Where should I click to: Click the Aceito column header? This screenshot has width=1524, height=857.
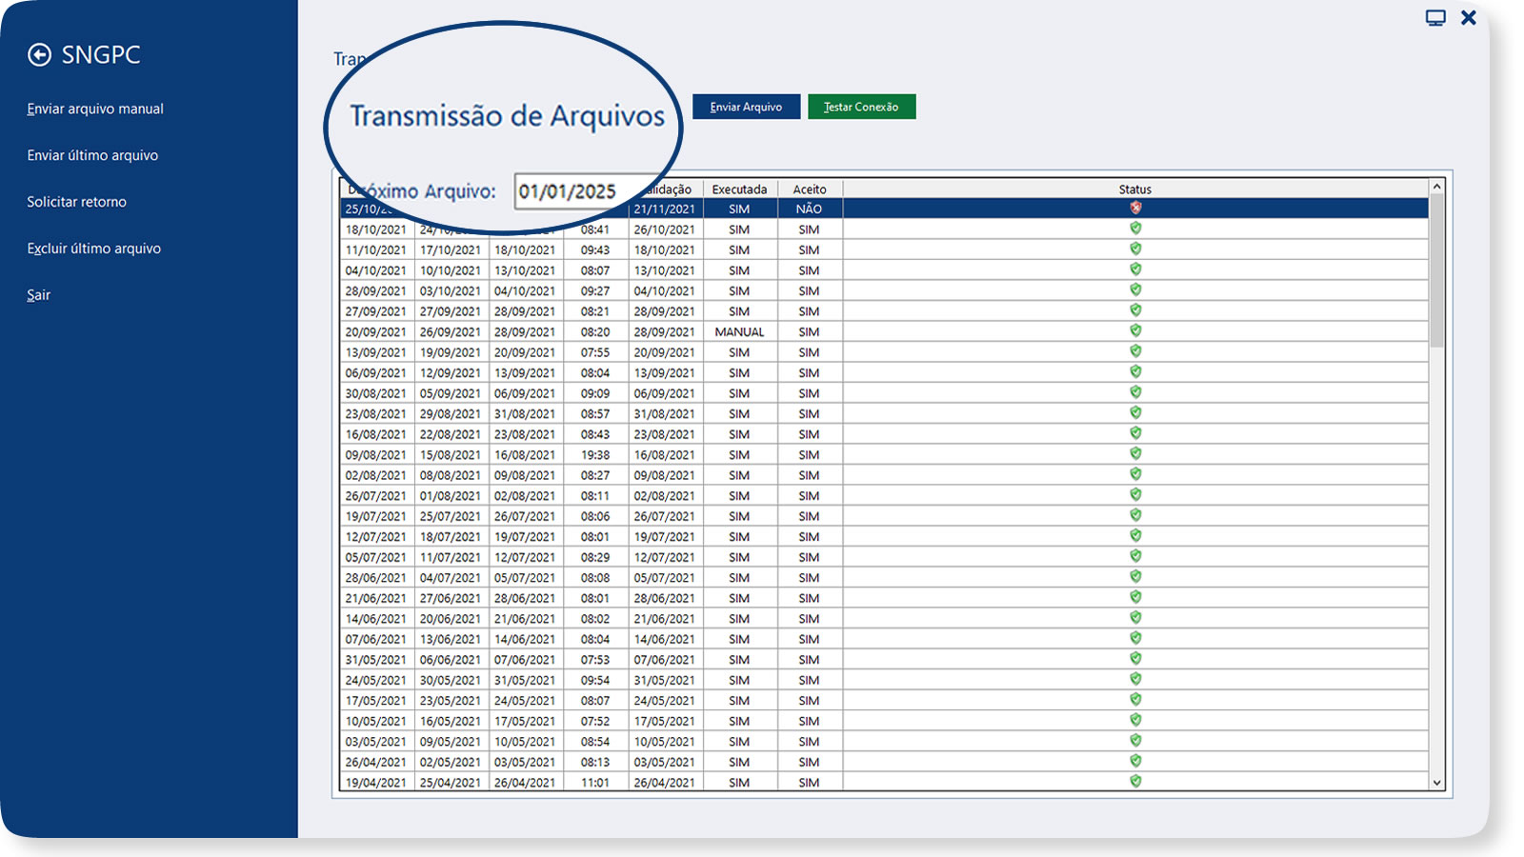click(810, 189)
